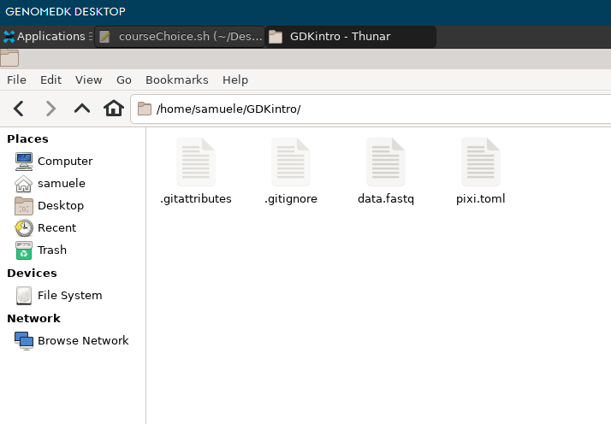
Task: Select the pixi.toml file icon
Action: (480, 162)
